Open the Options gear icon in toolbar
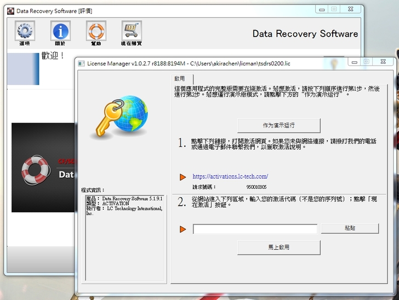This screenshot has height=300, width=399. [x=25, y=31]
